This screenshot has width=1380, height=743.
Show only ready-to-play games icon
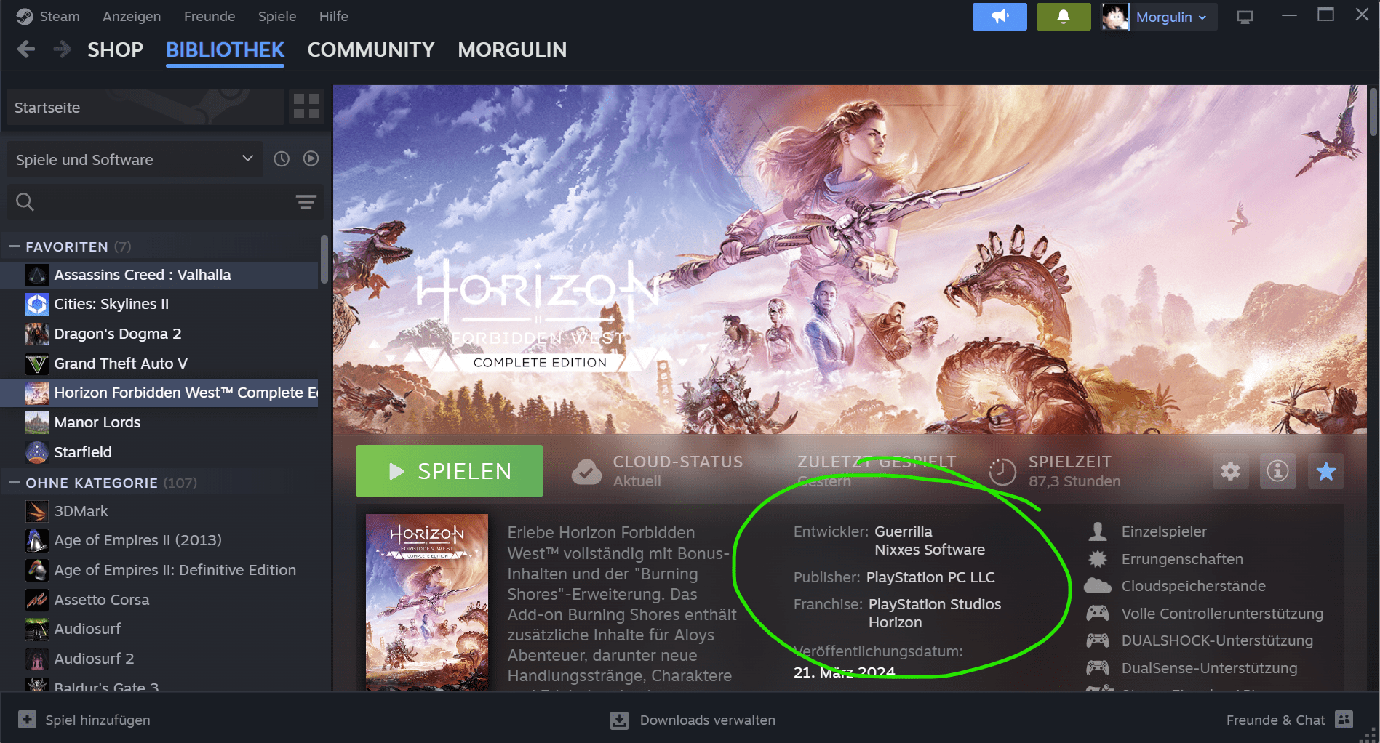click(x=311, y=158)
